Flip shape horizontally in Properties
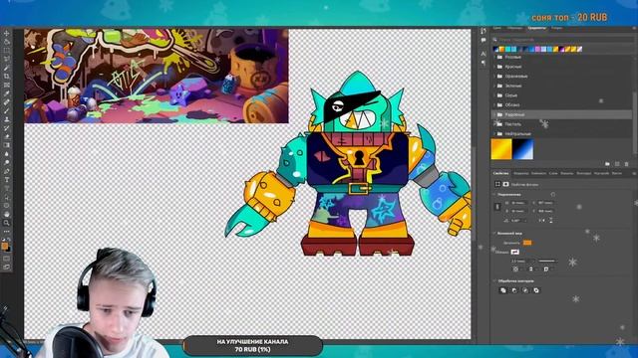Viewport: 638px width, 358px height. [541, 221]
